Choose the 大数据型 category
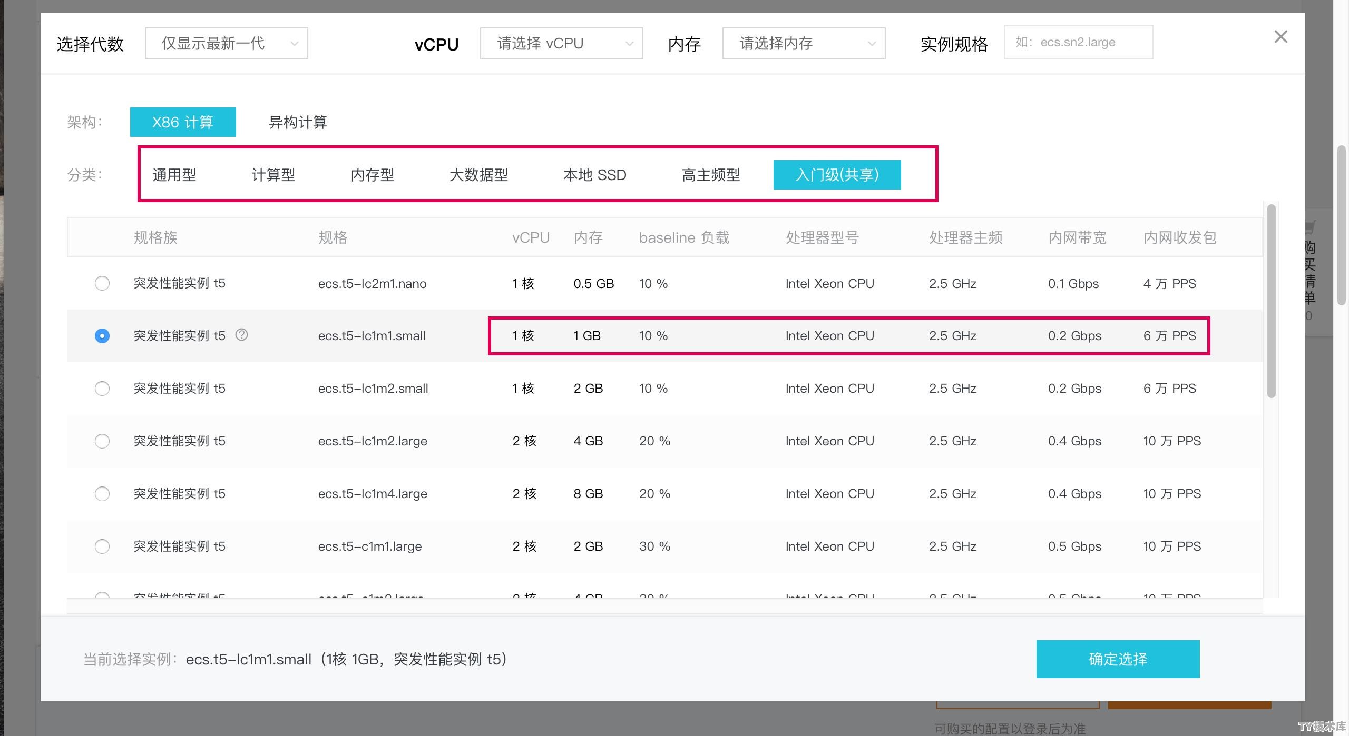The width and height of the screenshot is (1349, 736). click(479, 175)
